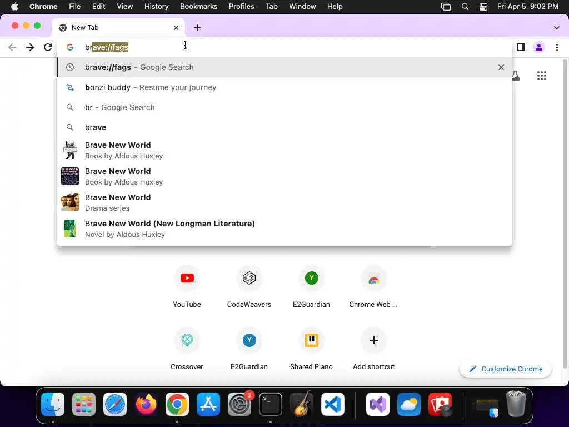Open Control Center in menu bar
The height and width of the screenshot is (427, 569).
point(483,7)
